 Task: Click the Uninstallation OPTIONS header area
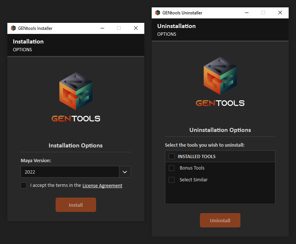166,34
